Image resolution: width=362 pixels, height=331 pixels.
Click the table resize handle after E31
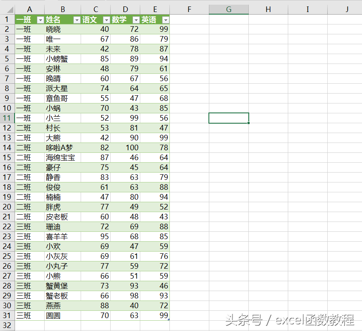pos(169,319)
